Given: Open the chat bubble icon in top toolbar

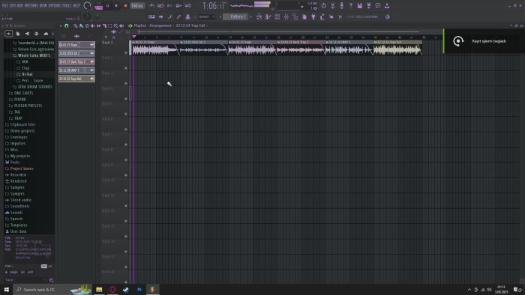Looking at the screenshot, I should tap(378, 6).
